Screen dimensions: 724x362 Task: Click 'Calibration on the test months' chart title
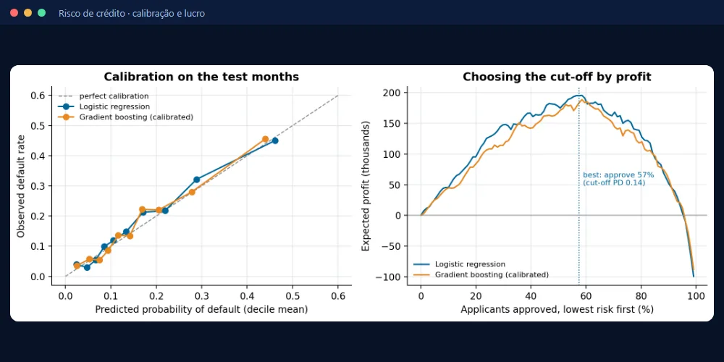[201, 77]
